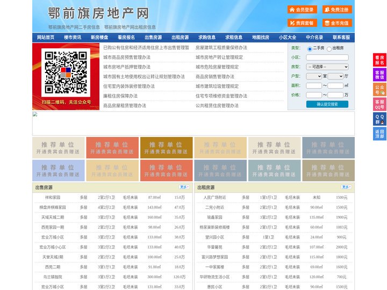This screenshot has height=290, width=387.
Task: Open 联系客服 in the navigation bar
Action: 341,38
